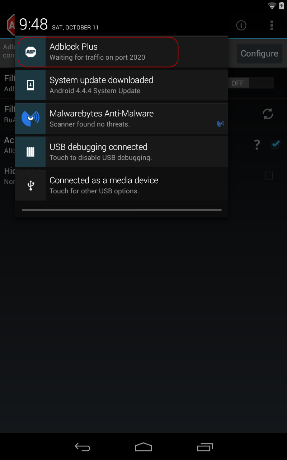
Task: Tap the Android Back navigation button
Action: (x=83, y=447)
